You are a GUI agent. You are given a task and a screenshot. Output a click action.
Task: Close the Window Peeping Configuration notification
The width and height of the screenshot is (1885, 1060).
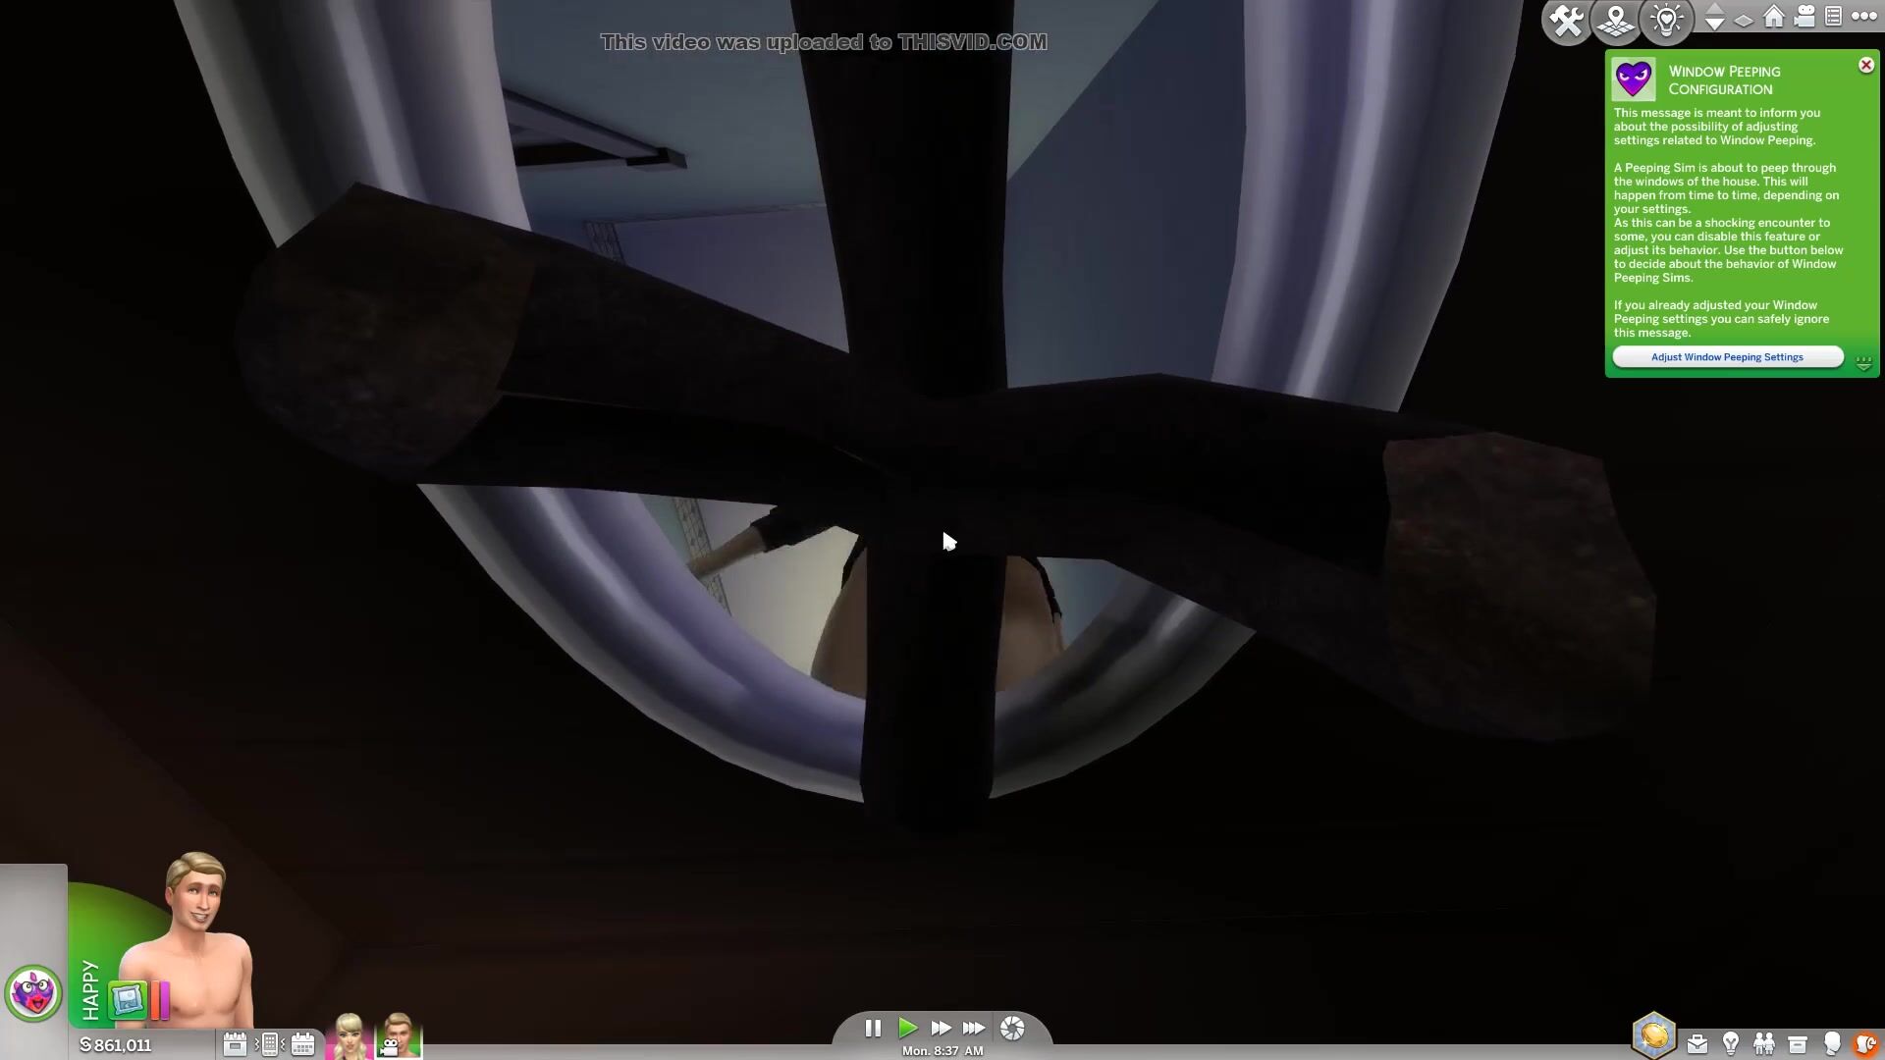point(1866,66)
